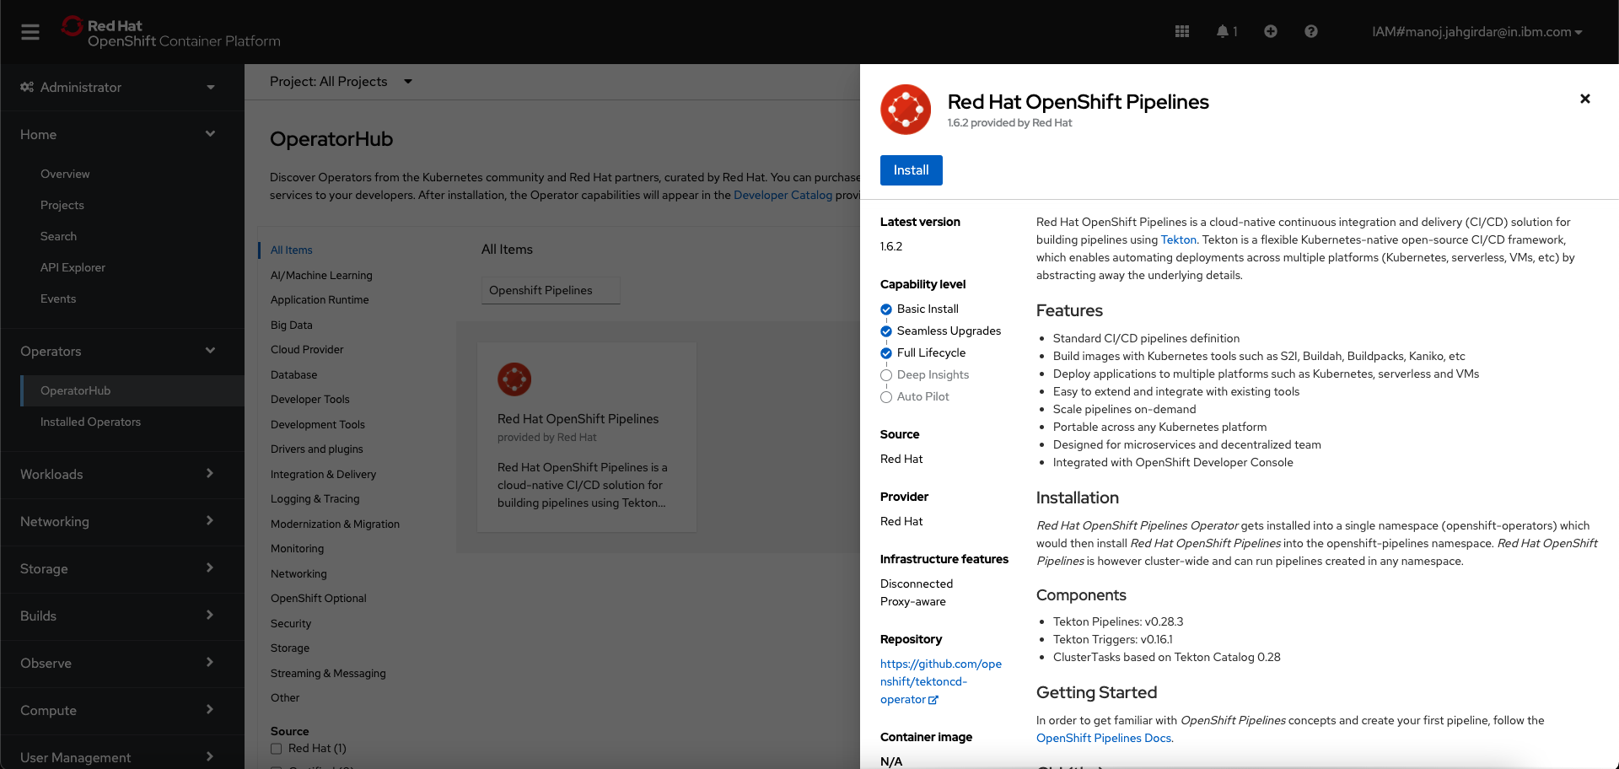The image size is (1619, 769).
Task: Filter by OpenShift Optional category
Action: point(319,599)
